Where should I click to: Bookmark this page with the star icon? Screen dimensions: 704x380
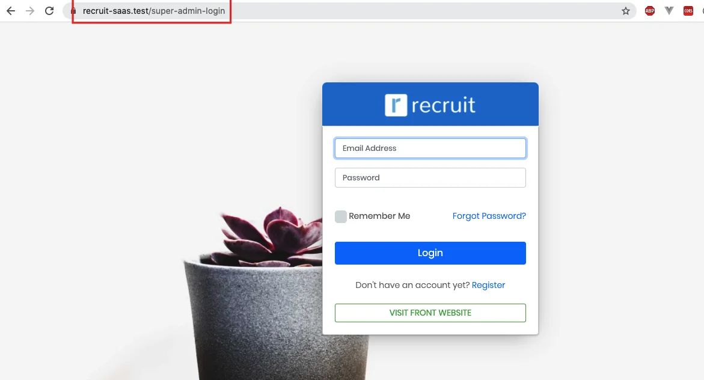pos(625,11)
